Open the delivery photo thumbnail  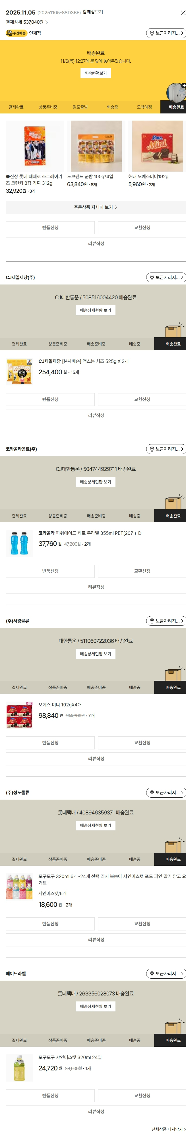(176, 92)
